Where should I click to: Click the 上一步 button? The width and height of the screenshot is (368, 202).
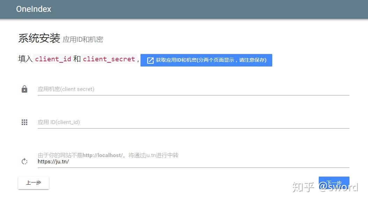click(x=33, y=182)
